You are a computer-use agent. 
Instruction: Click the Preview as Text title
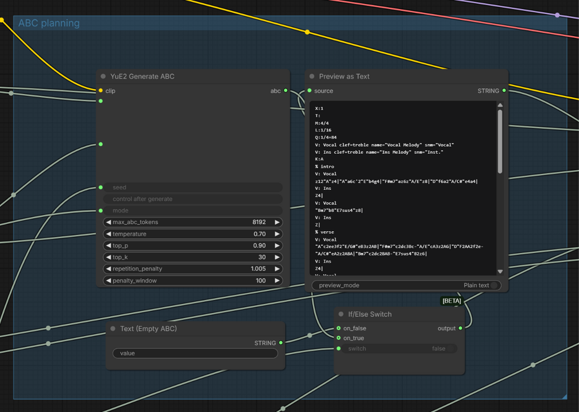(x=344, y=76)
